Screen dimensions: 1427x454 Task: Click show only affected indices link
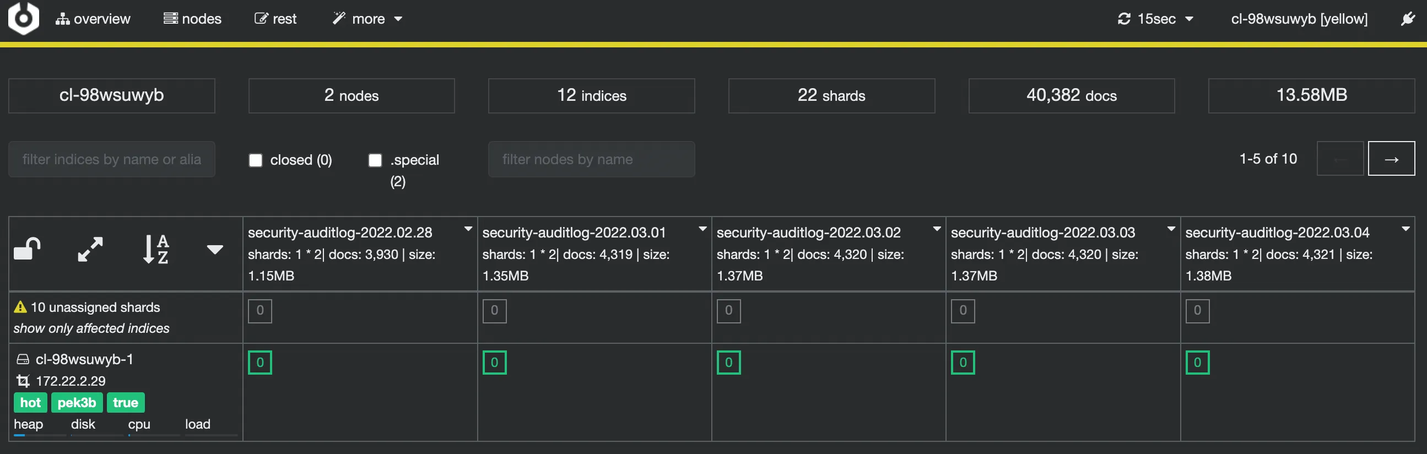[x=91, y=328]
